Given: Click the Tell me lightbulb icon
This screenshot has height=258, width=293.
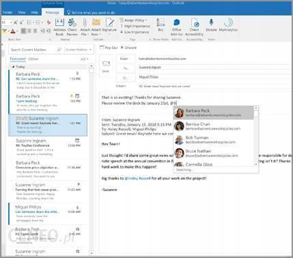Looking at the screenshot, I should point(68,12).
